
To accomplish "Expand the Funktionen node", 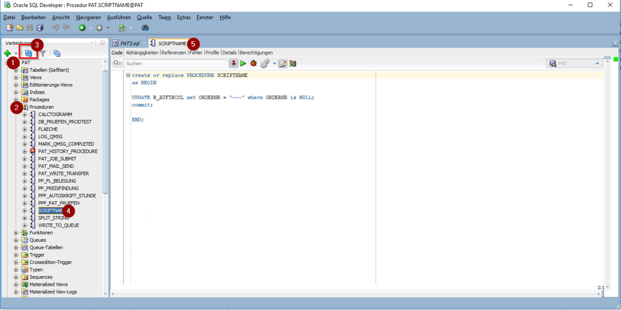I will tap(15, 233).
